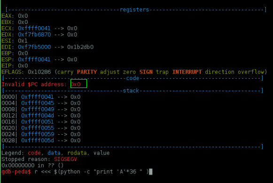273x183 pixels.
Task: Click the ESP register address 0xffff0041
Action: point(34,59)
